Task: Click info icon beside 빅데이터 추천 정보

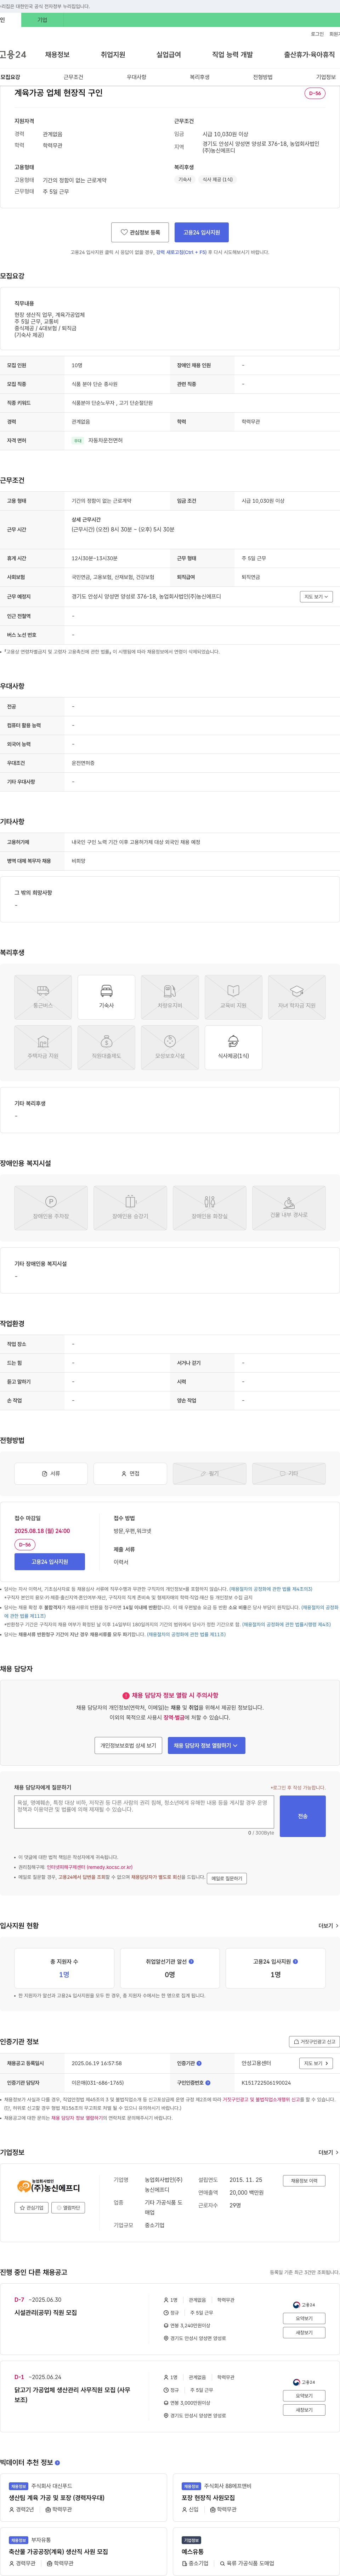Action: tap(58, 2463)
